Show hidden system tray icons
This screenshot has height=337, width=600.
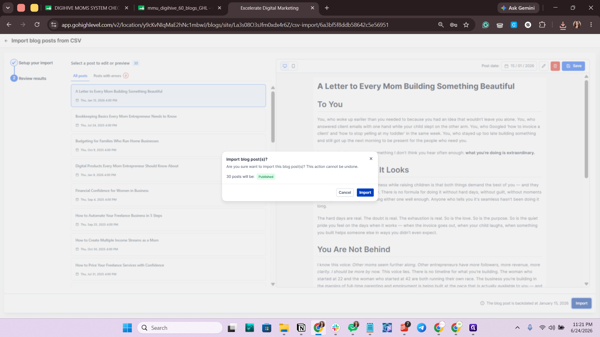[x=517, y=328]
